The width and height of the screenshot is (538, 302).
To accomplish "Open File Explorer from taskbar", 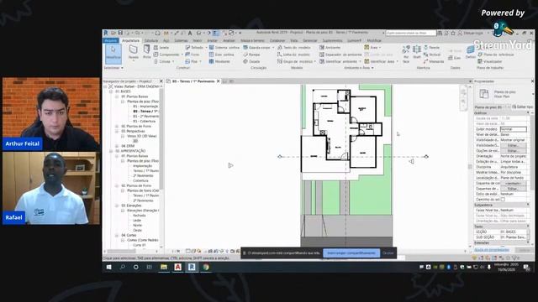I will [x=164, y=267].
